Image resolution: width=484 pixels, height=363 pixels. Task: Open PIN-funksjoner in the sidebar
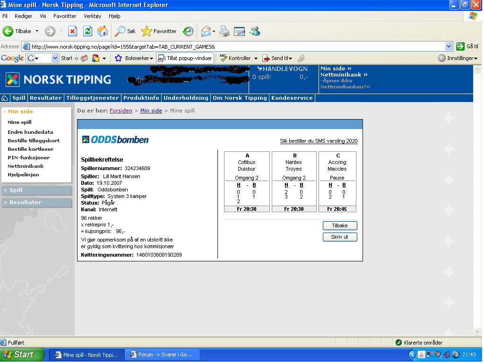[x=29, y=158]
